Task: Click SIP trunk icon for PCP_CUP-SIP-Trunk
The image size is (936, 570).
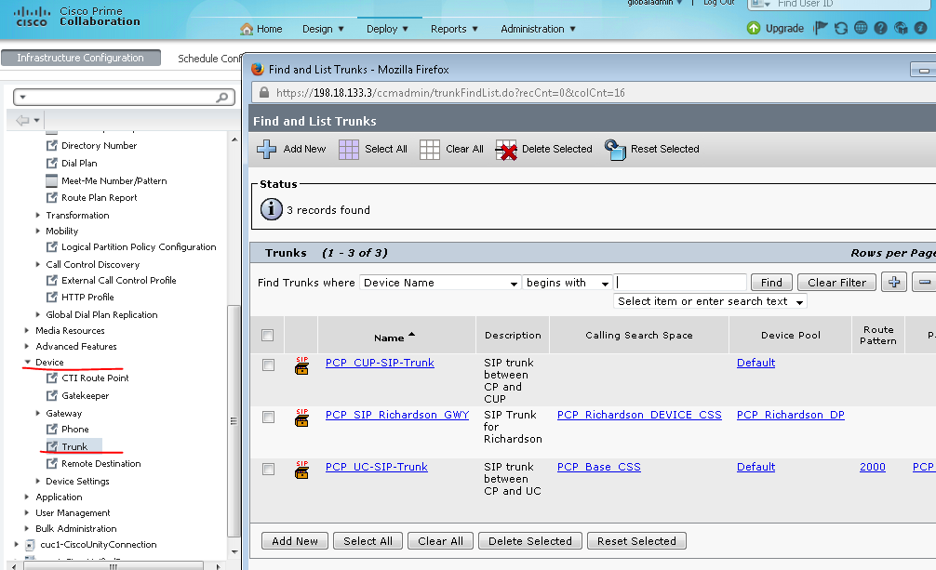Action: [x=302, y=365]
